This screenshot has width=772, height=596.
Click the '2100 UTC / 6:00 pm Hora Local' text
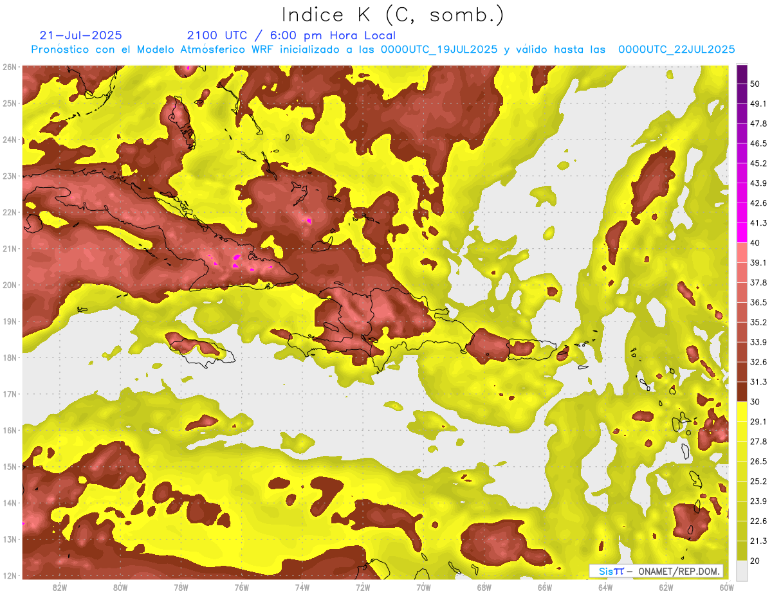point(291,35)
